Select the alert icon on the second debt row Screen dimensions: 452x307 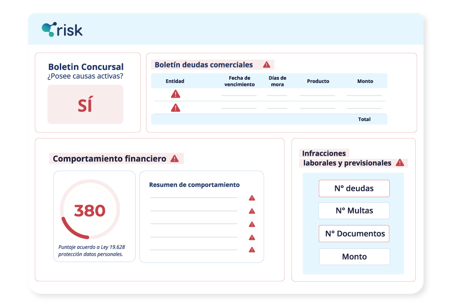[175, 107]
